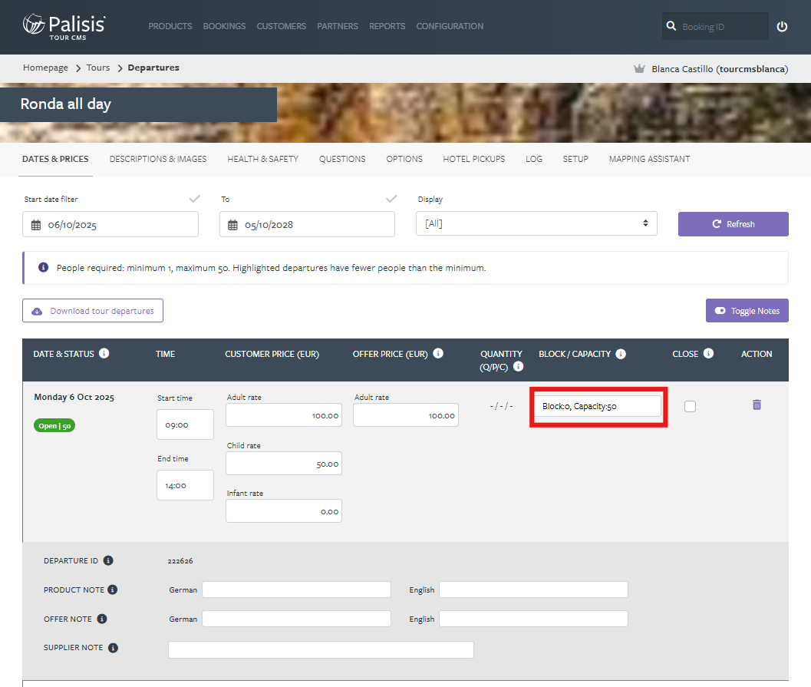The image size is (811, 687).
Task: Click the To date field 05/10/2028
Action: point(307,224)
